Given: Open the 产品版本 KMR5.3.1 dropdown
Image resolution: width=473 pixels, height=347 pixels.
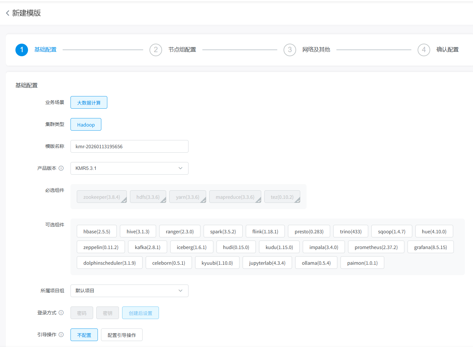Looking at the screenshot, I should (x=129, y=168).
